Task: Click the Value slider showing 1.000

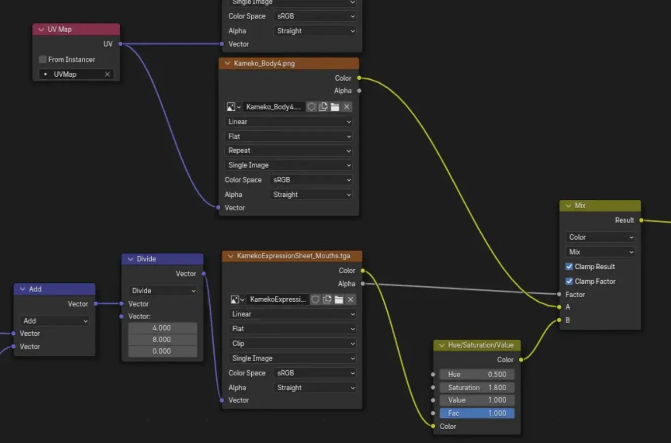Action: click(x=477, y=400)
